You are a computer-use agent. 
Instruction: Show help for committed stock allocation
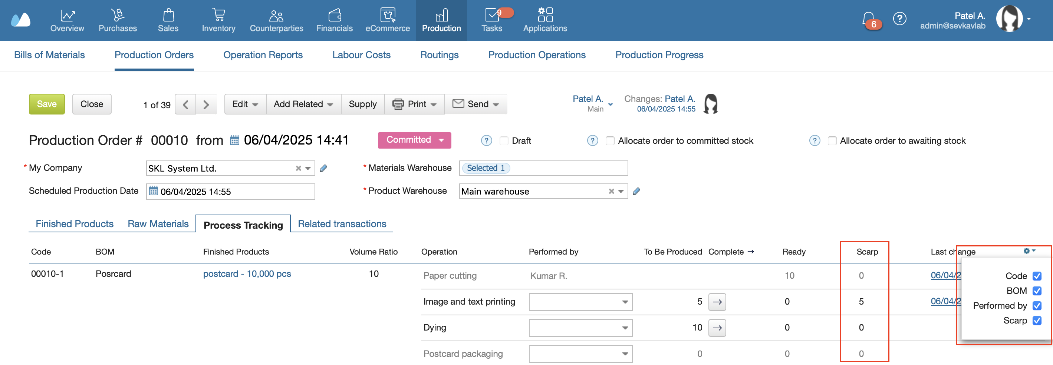click(x=592, y=141)
